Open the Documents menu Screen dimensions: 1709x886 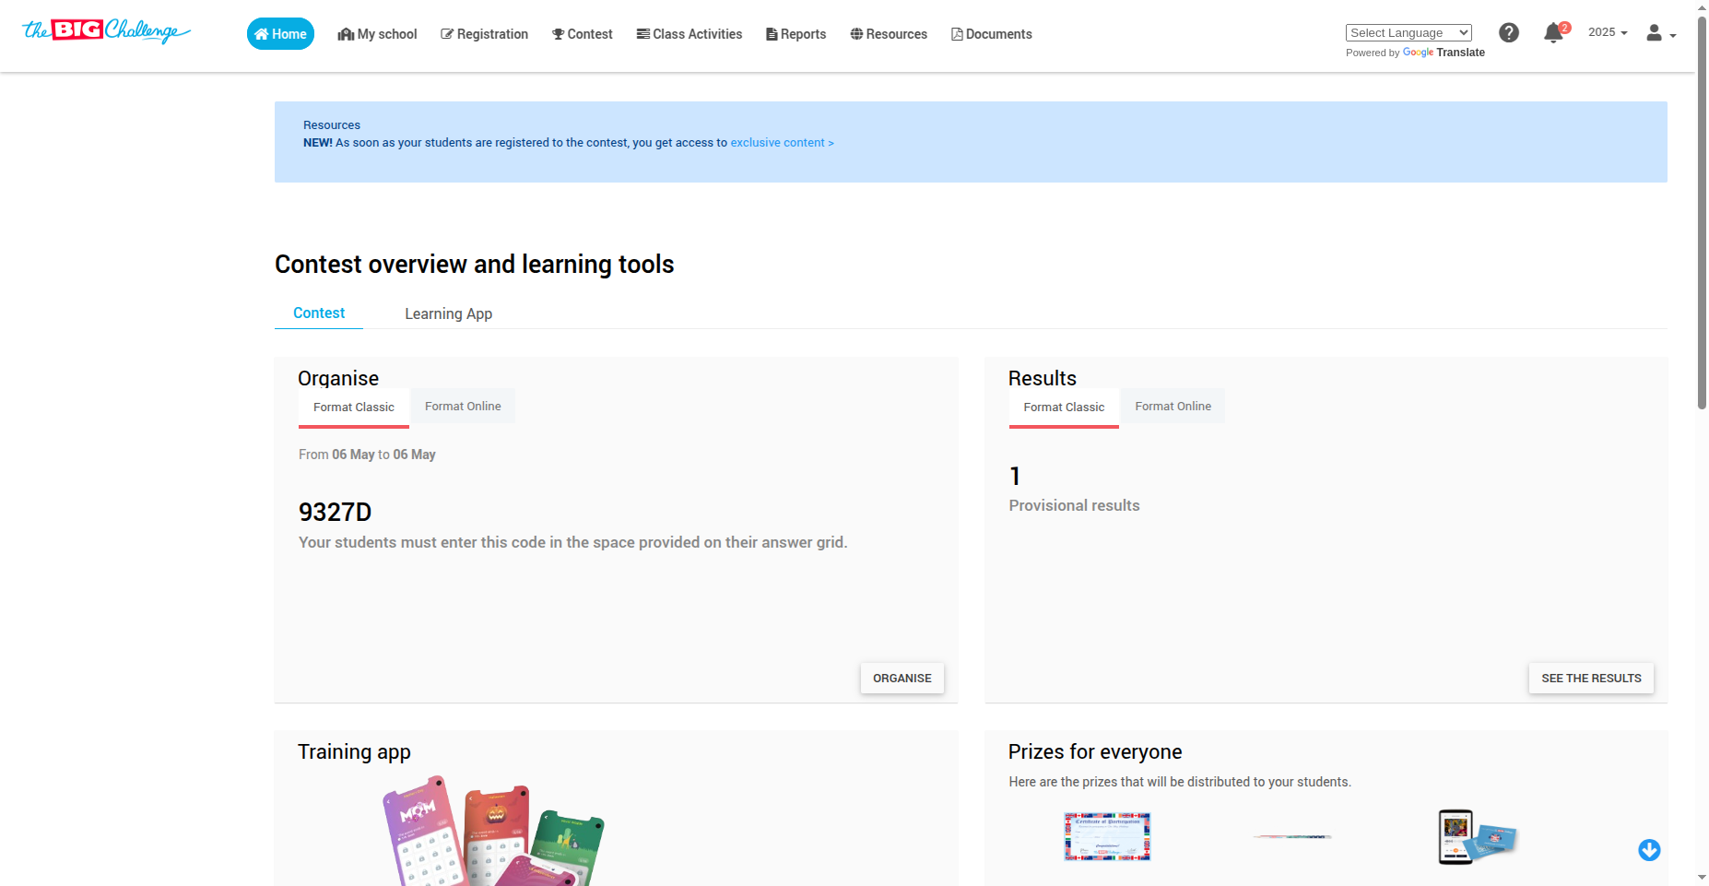click(992, 34)
